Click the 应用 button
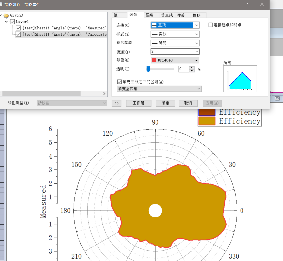 (212, 103)
